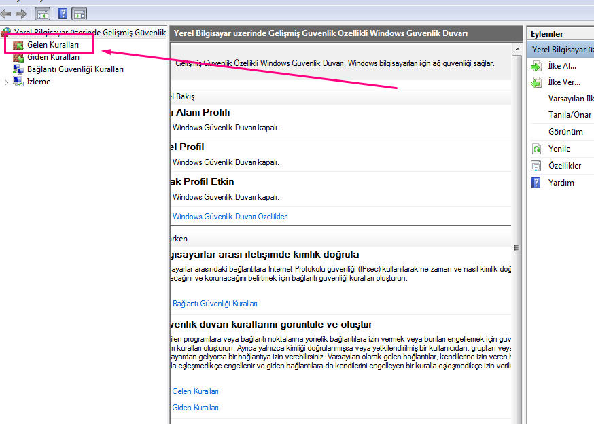
Task: Open the blue Help icon in the toolbar
Action: click(63, 14)
